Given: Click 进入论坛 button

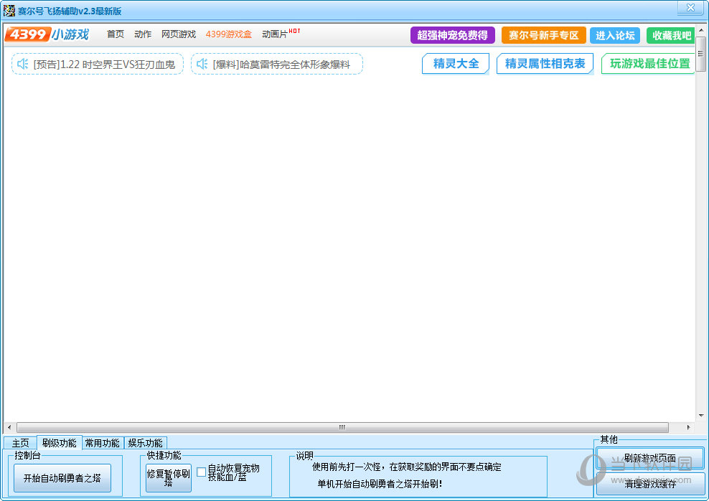Looking at the screenshot, I should click(x=615, y=35).
